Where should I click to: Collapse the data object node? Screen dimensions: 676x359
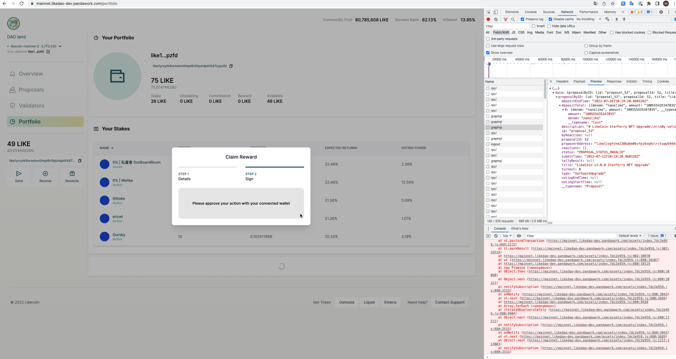[553, 93]
